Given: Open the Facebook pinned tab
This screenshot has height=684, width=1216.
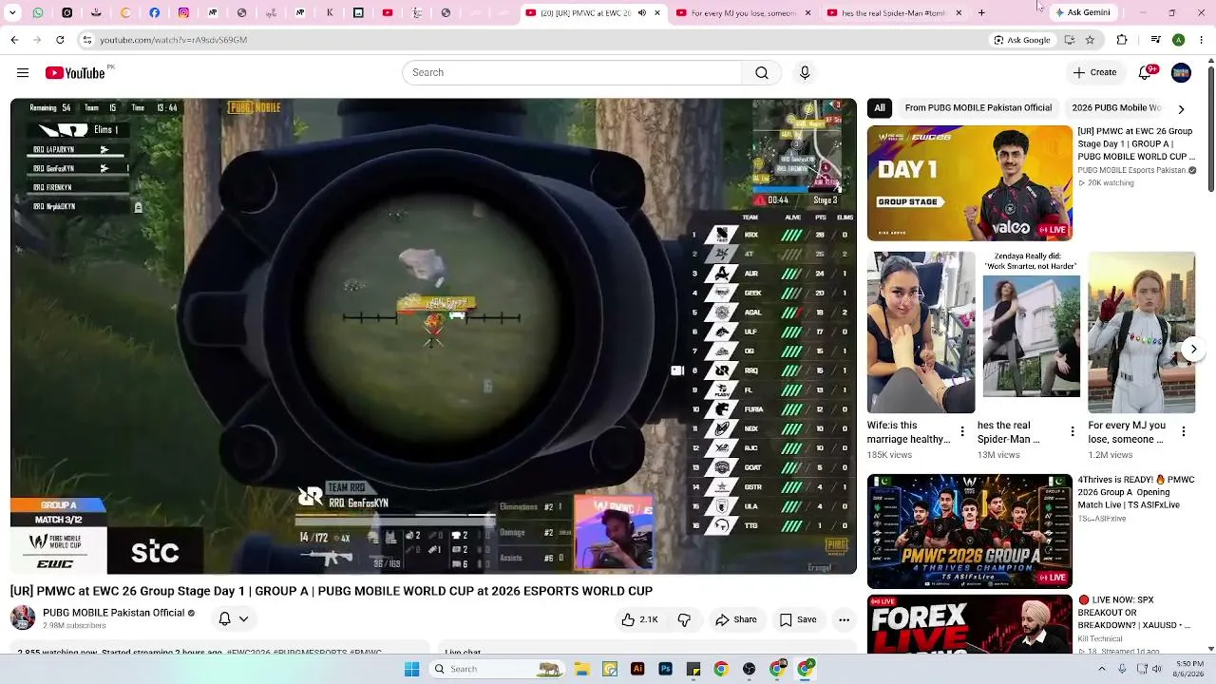Looking at the screenshot, I should [x=155, y=13].
